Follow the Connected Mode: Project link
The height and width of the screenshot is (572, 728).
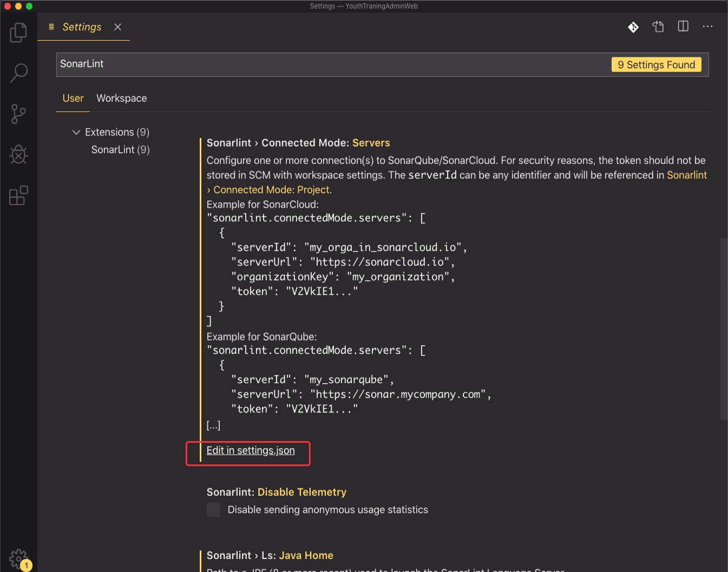(271, 190)
